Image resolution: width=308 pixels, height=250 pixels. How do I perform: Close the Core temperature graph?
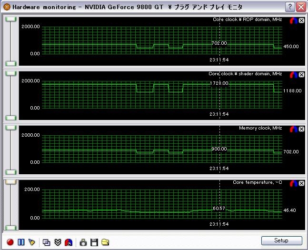(301, 183)
